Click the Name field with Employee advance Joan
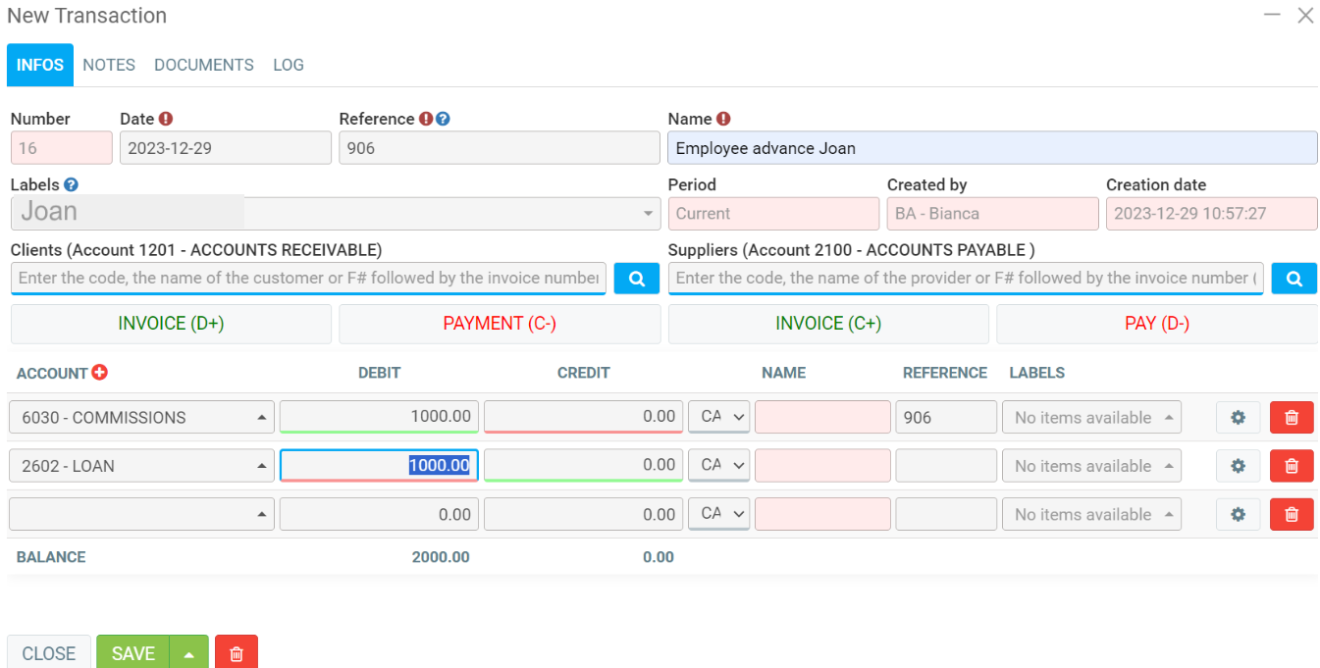The width and height of the screenshot is (1320, 668). [x=991, y=148]
